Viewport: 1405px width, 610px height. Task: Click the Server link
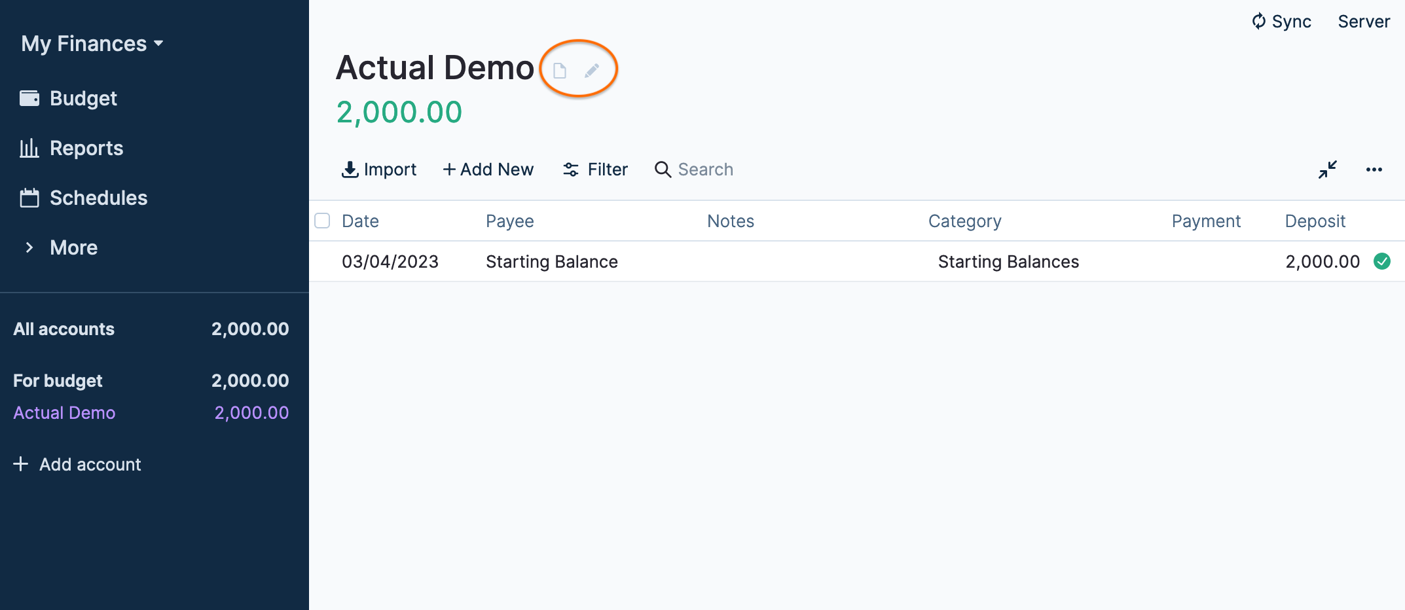[1363, 22]
